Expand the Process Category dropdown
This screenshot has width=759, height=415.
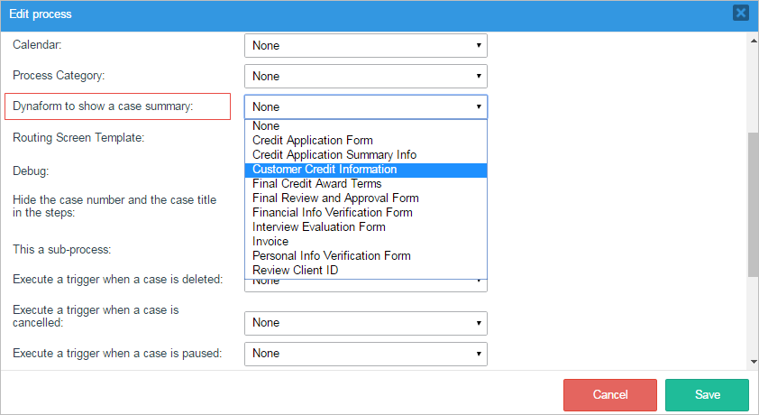(365, 76)
